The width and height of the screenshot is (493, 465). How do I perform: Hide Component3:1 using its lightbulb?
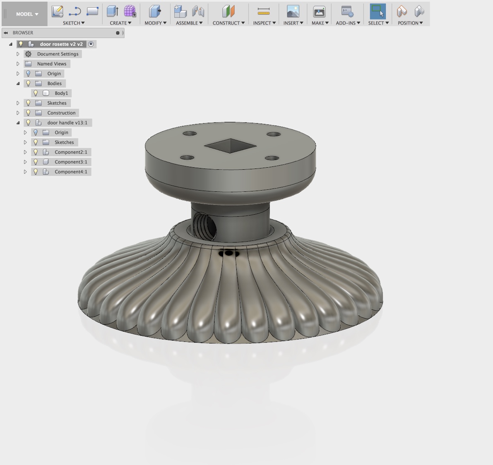[x=36, y=162]
